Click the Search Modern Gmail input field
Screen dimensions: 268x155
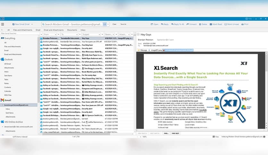pos(73,24)
